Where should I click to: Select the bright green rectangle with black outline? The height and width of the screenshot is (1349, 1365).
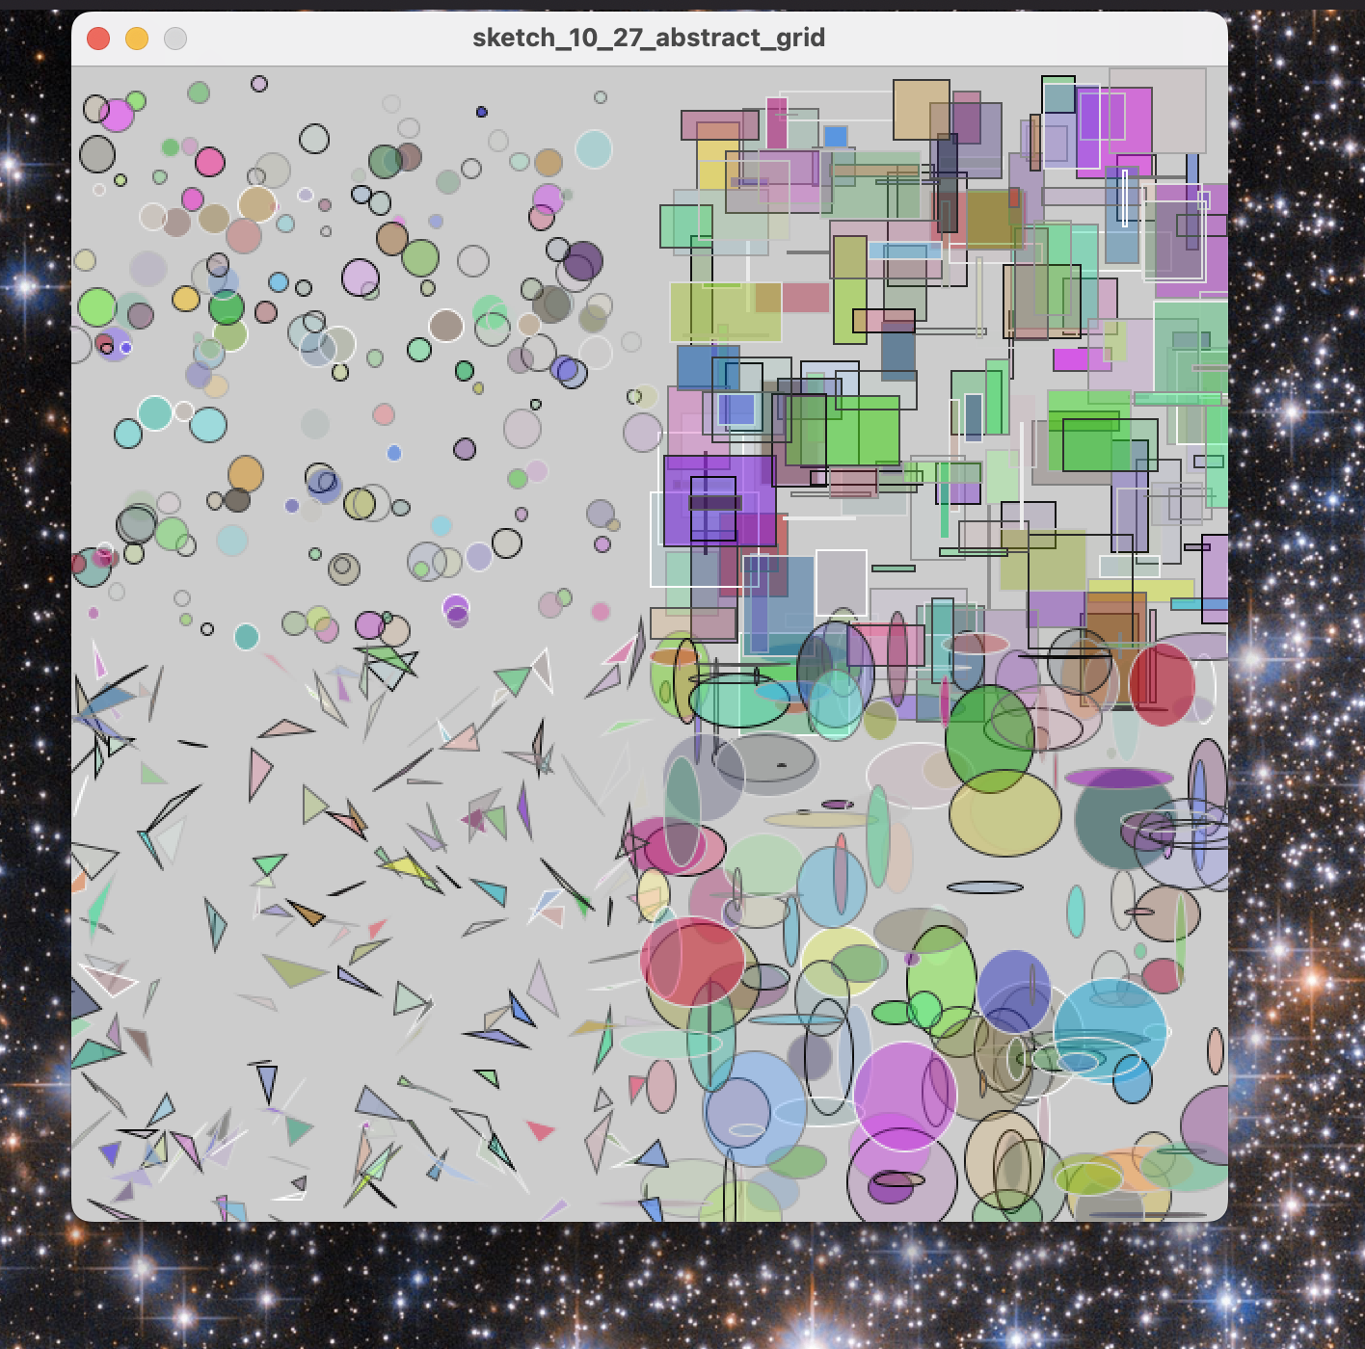click(842, 431)
